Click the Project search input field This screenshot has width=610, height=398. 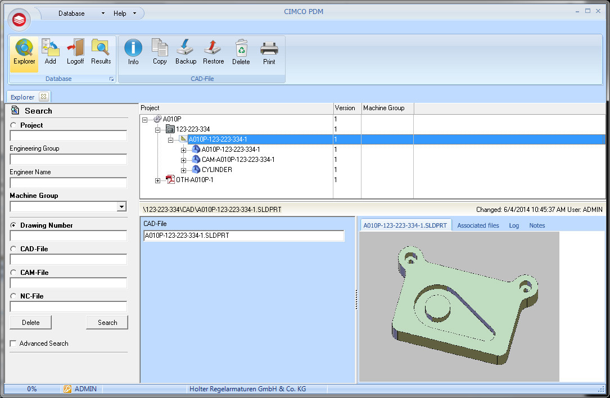point(69,135)
